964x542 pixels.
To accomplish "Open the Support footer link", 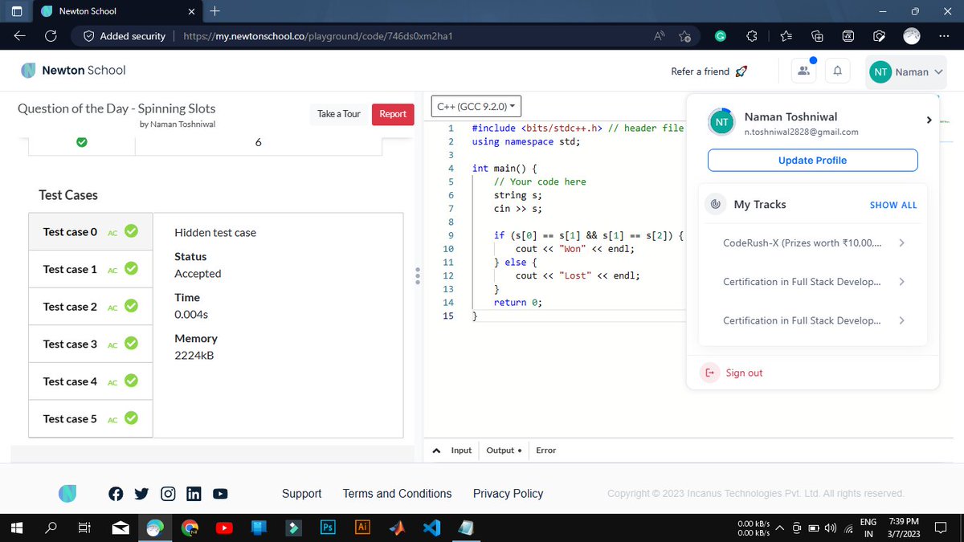I will click(x=301, y=494).
